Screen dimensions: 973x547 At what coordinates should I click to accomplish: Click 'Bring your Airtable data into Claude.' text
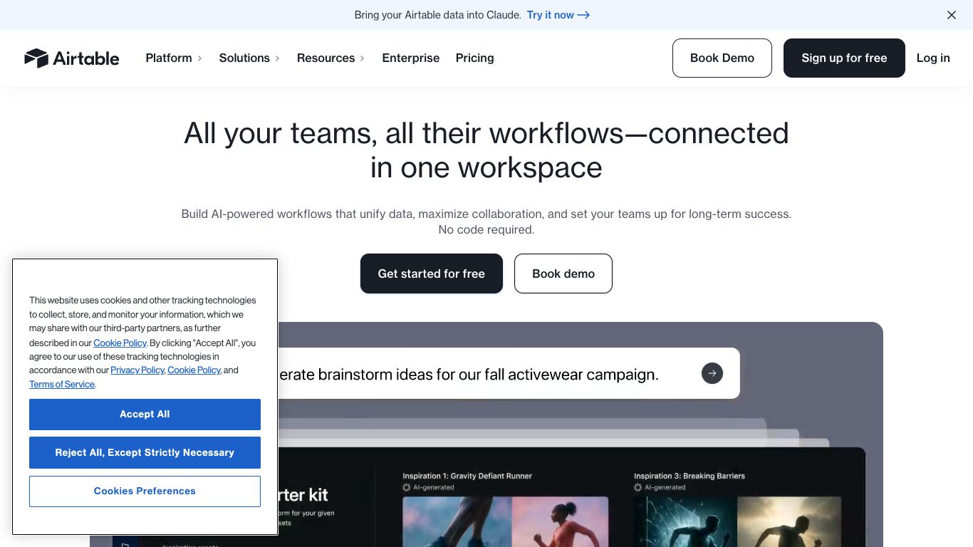coord(438,15)
